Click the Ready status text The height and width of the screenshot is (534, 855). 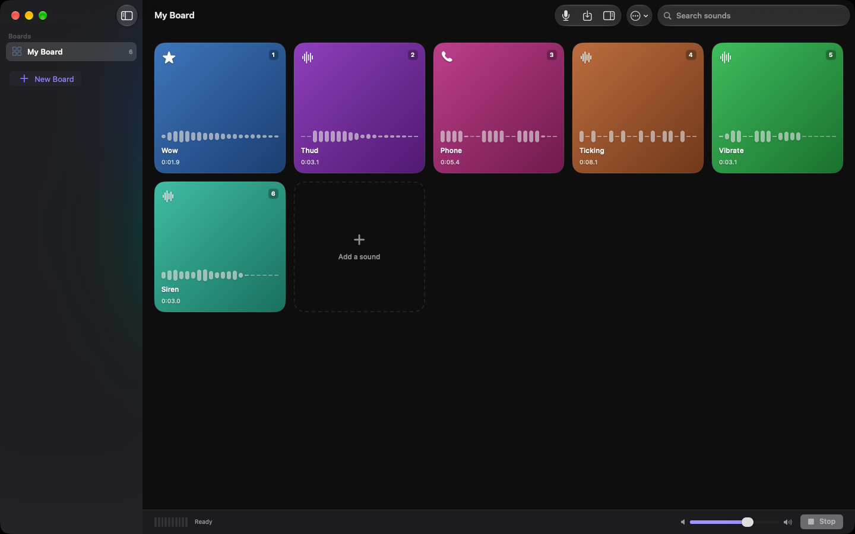(x=203, y=522)
